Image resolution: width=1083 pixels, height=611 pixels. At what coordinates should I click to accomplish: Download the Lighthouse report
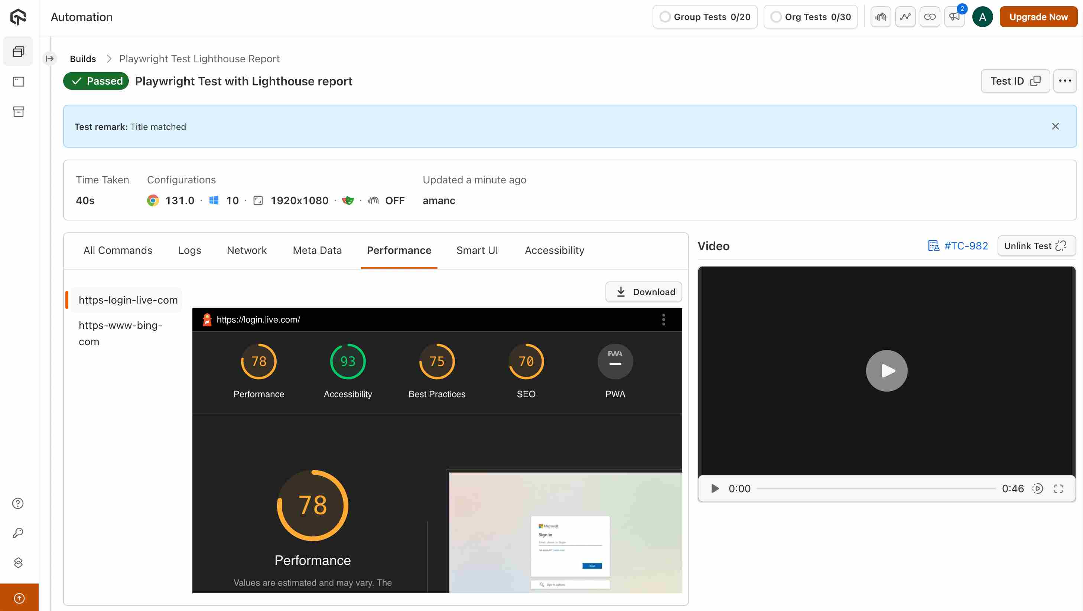tap(643, 292)
